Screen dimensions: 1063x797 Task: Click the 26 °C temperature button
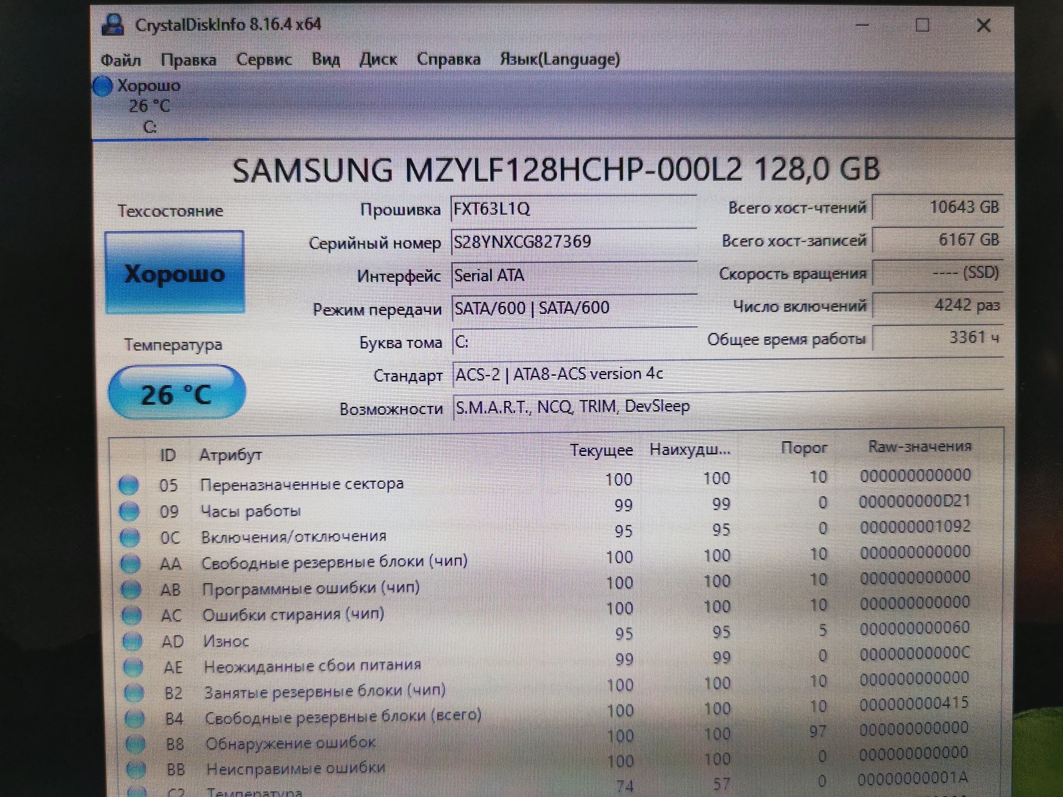(x=177, y=393)
